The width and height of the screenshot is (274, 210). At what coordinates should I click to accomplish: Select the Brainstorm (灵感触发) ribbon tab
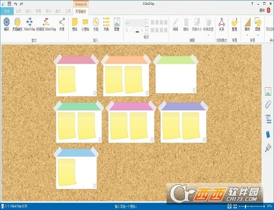click(x=81, y=11)
